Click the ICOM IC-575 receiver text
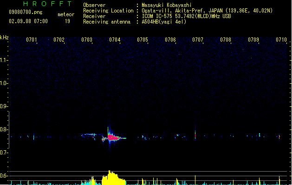Screen dimensions: 292x185 tap(186, 16)
